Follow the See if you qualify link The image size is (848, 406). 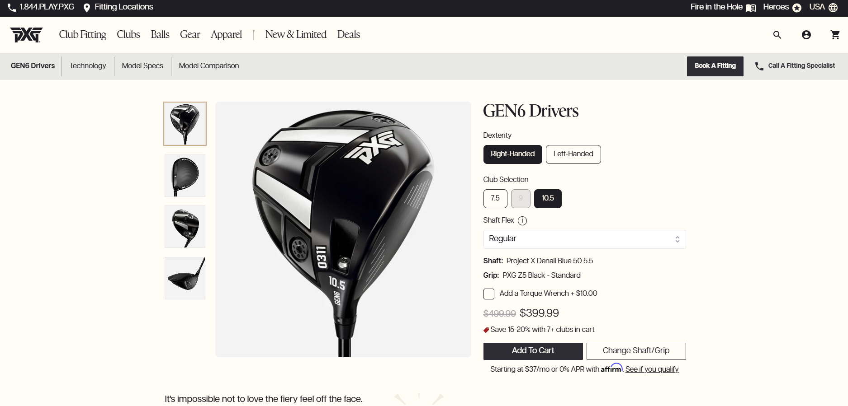652,369
